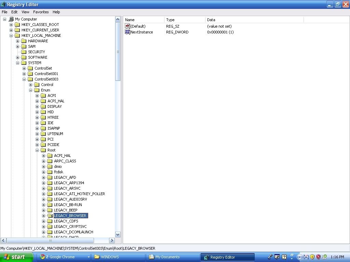The height and width of the screenshot is (262, 350).
Task: Click the My Computer icon in the tree
Action: [x=11, y=19]
